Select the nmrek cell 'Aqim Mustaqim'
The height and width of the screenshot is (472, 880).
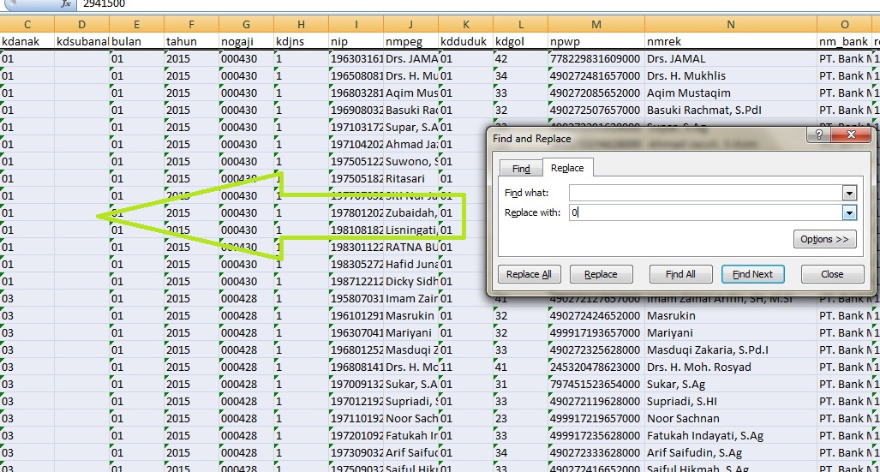(731, 93)
